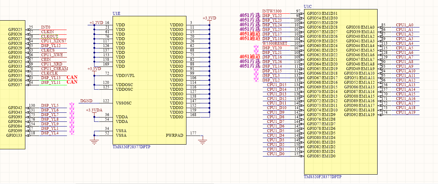
Task: Select the CPU1_CSRAM net label
Action: (54, 69)
